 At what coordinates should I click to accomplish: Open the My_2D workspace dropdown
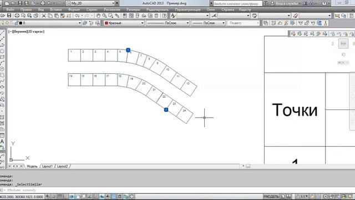(91, 3)
